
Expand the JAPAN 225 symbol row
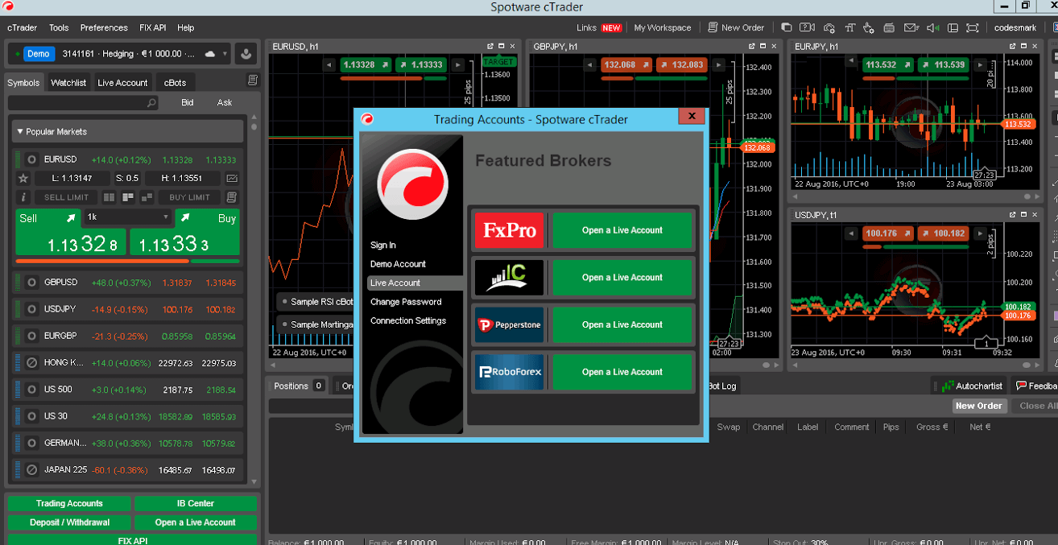(128, 469)
